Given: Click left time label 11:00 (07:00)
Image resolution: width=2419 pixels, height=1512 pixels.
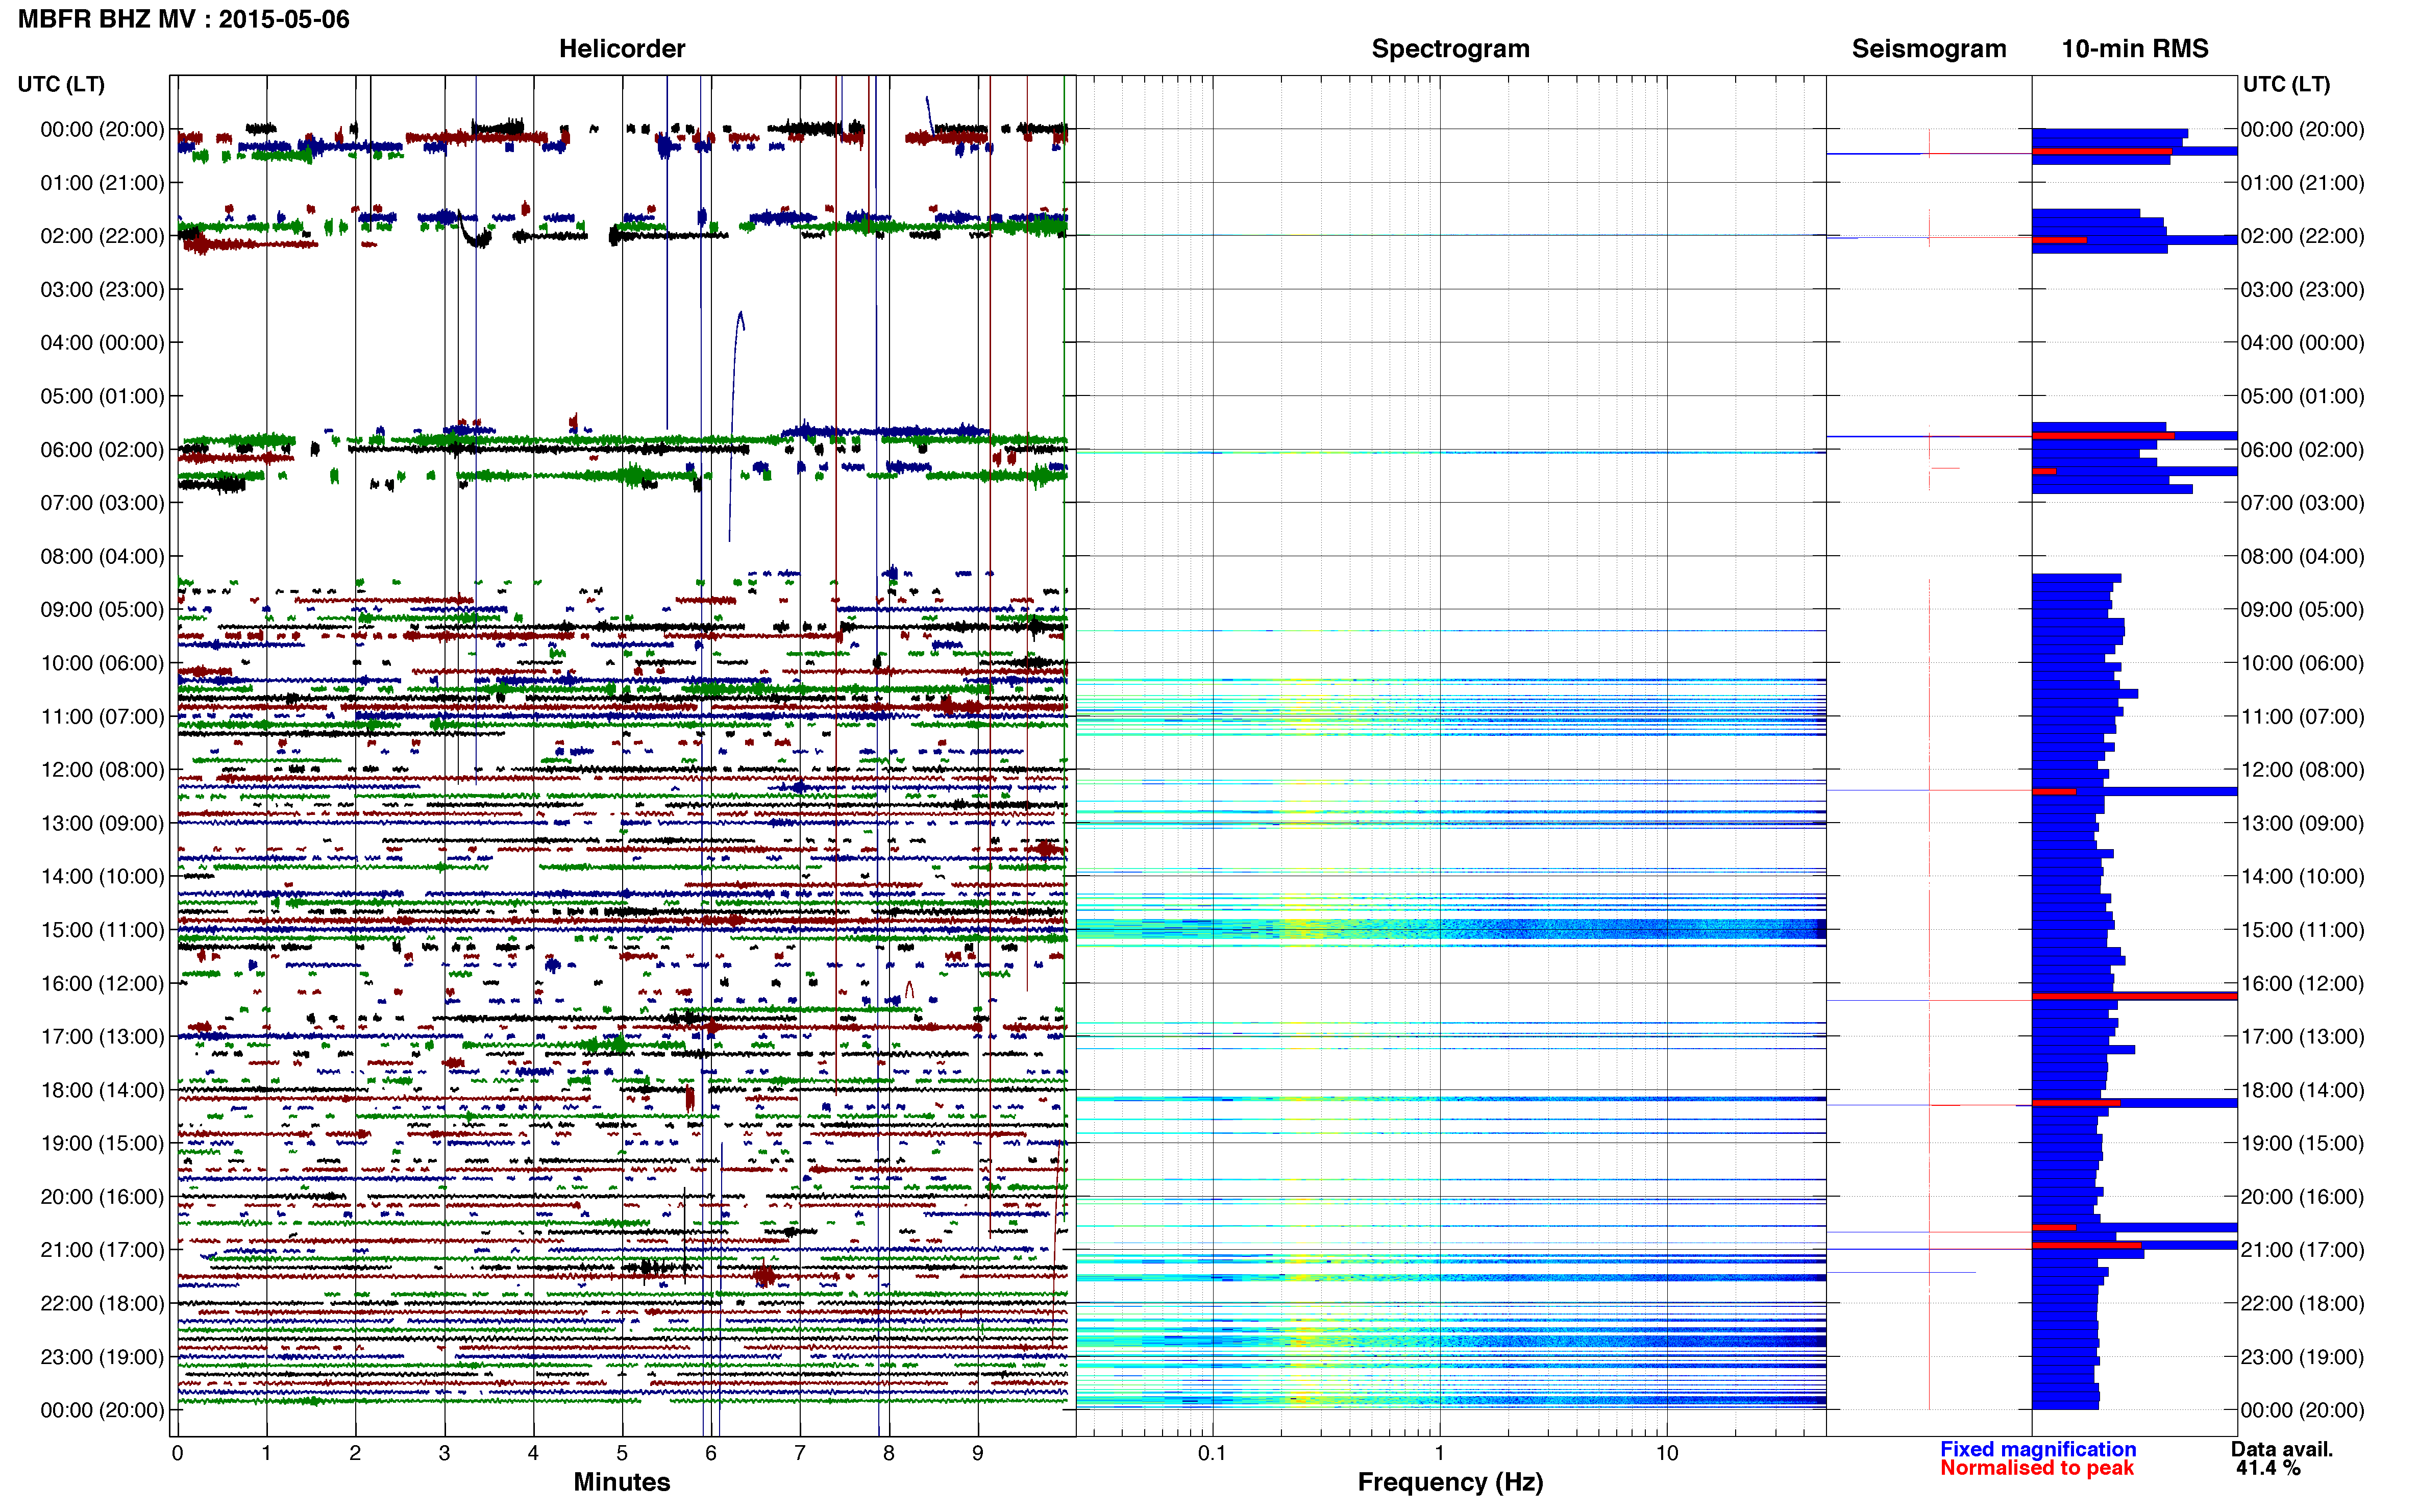Looking at the screenshot, I should point(102,716).
